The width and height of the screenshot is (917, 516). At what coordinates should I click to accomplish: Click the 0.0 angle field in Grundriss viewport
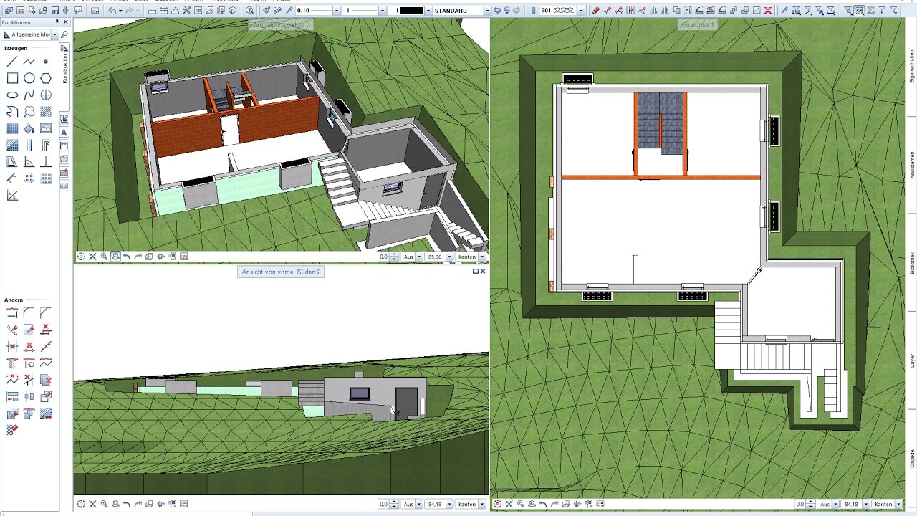click(x=800, y=504)
